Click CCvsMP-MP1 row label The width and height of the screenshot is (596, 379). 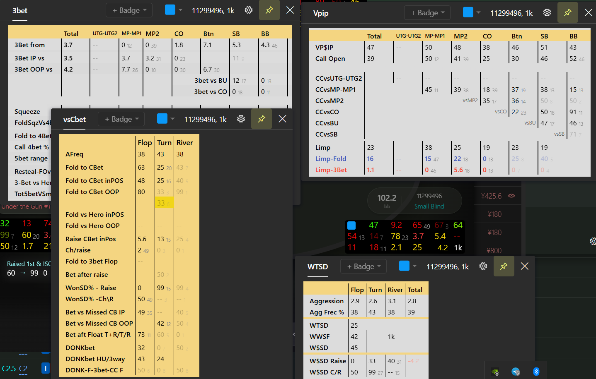[x=335, y=90]
